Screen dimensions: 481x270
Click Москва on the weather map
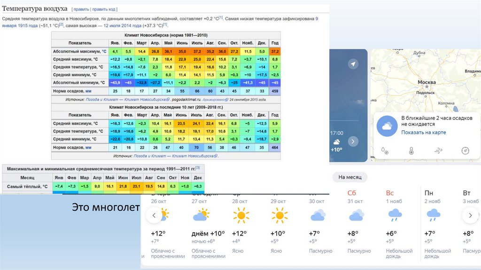point(427,82)
